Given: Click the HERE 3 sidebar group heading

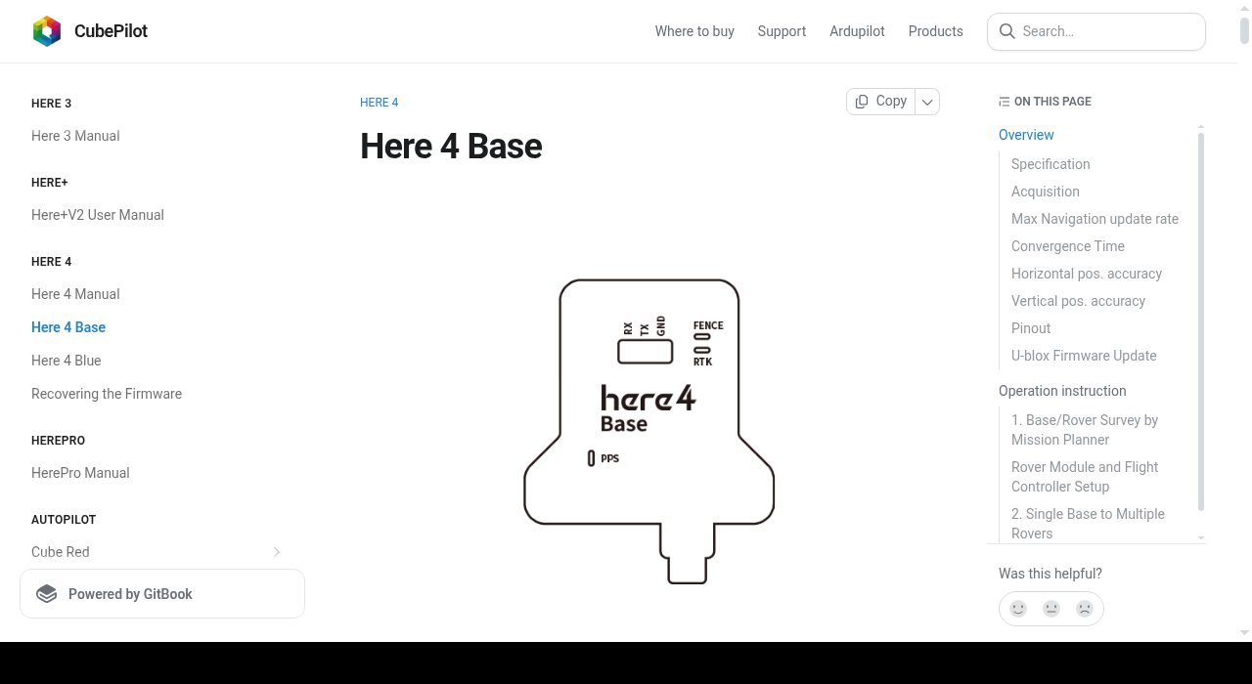Looking at the screenshot, I should click(x=51, y=104).
